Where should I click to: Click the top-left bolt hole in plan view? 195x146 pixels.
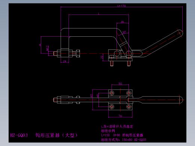tap(112, 93)
